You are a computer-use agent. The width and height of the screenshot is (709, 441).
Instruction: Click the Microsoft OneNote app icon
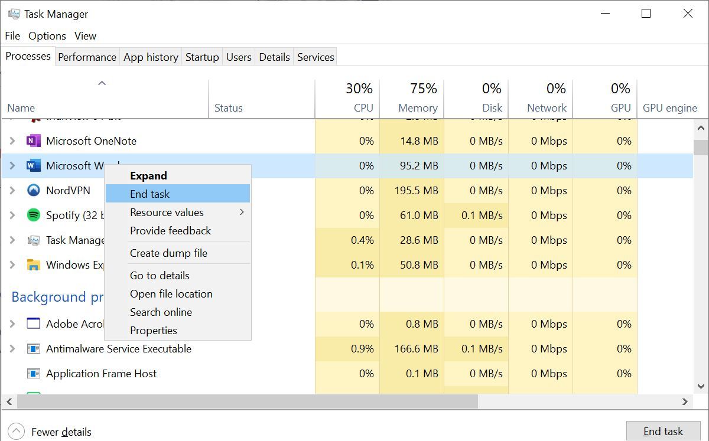click(x=33, y=141)
